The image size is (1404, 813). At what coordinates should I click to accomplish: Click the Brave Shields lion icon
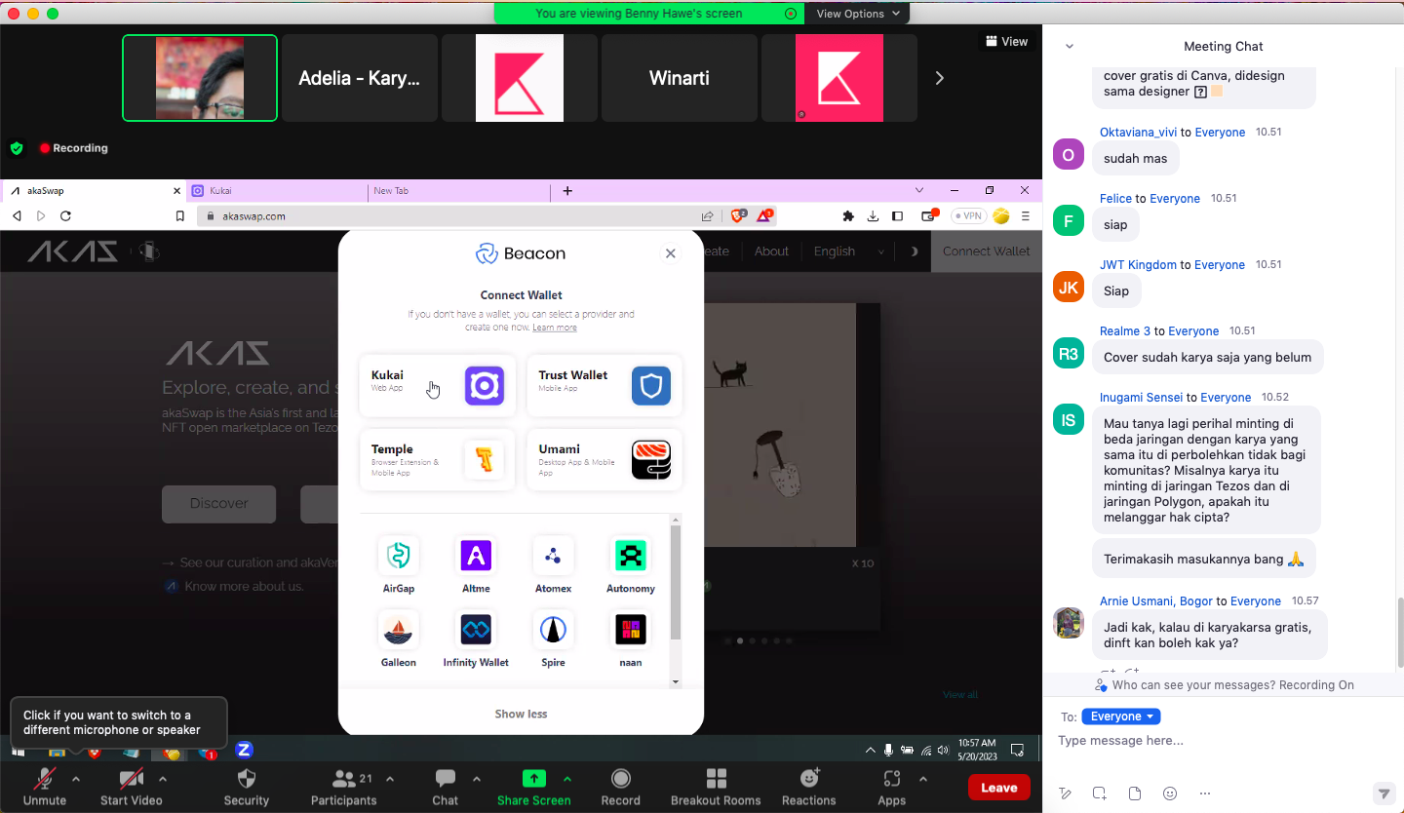tap(738, 215)
